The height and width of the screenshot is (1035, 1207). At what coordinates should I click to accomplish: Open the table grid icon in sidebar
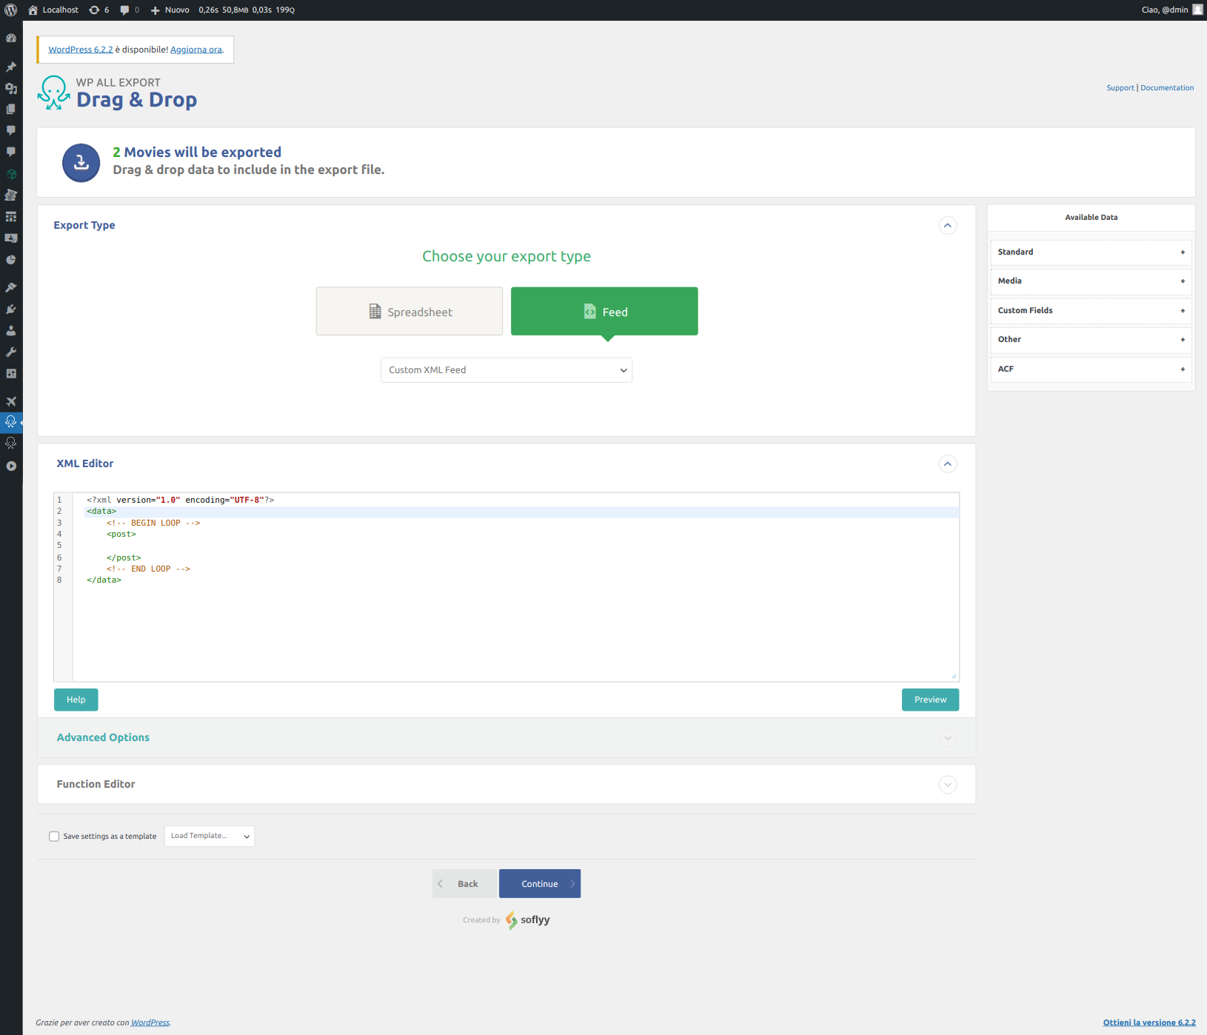[x=11, y=217]
